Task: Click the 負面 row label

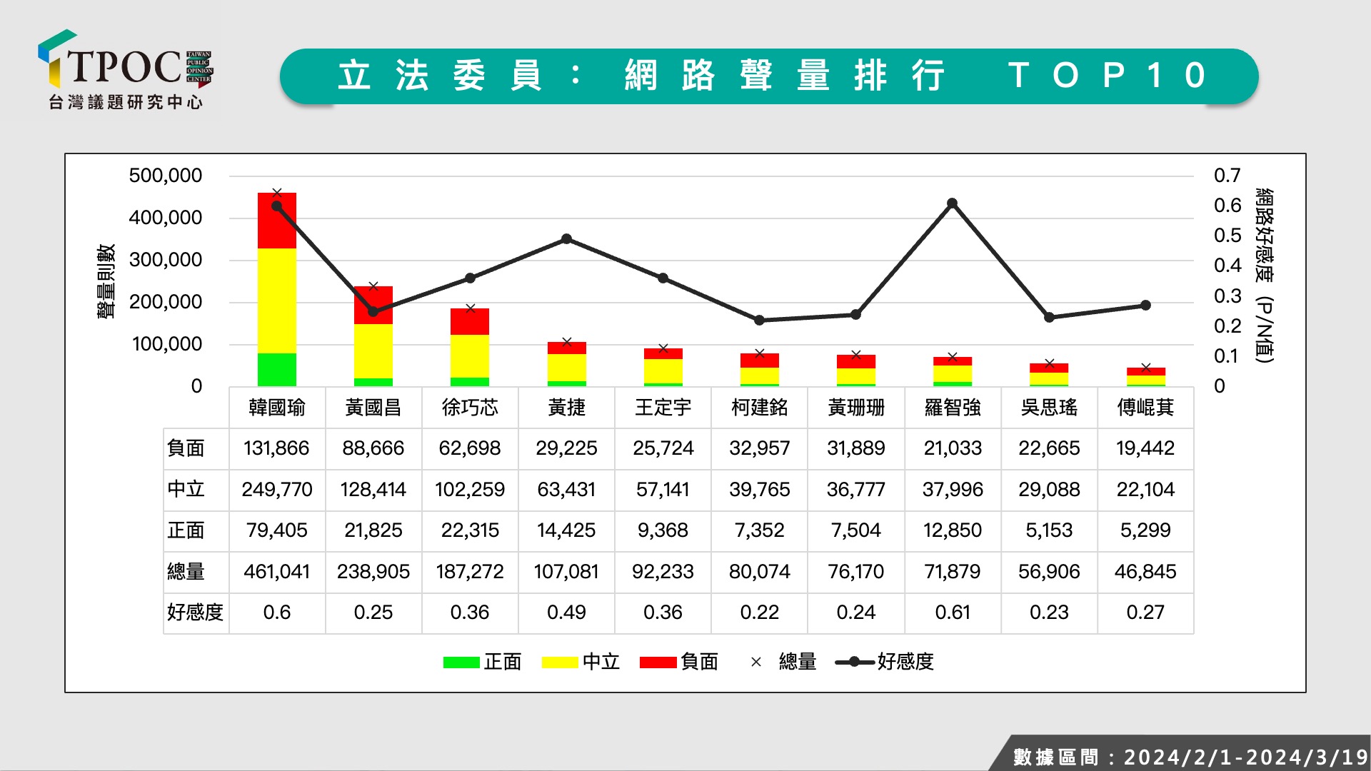Action: [x=186, y=448]
